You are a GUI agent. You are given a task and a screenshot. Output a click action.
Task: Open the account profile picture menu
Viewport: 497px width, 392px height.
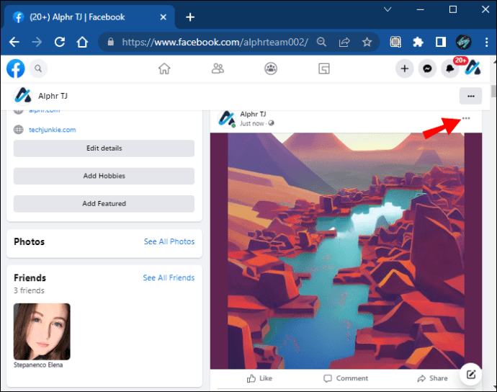coord(473,68)
